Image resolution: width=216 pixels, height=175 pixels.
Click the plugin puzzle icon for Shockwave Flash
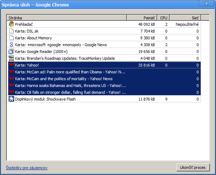click(x=11, y=99)
